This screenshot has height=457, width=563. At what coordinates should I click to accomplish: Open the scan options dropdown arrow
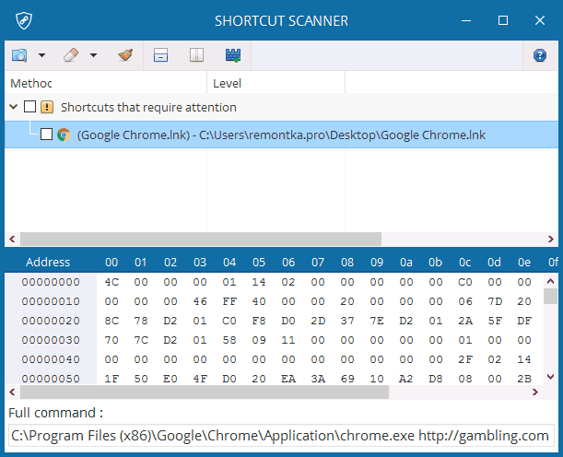(x=42, y=55)
